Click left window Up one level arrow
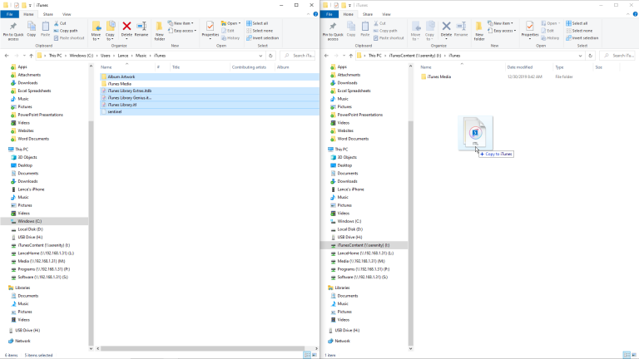639x359 pixels. tap(31, 56)
